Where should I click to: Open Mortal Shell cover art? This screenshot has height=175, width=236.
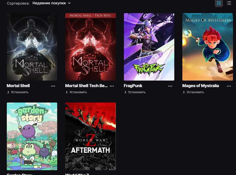point(32,47)
